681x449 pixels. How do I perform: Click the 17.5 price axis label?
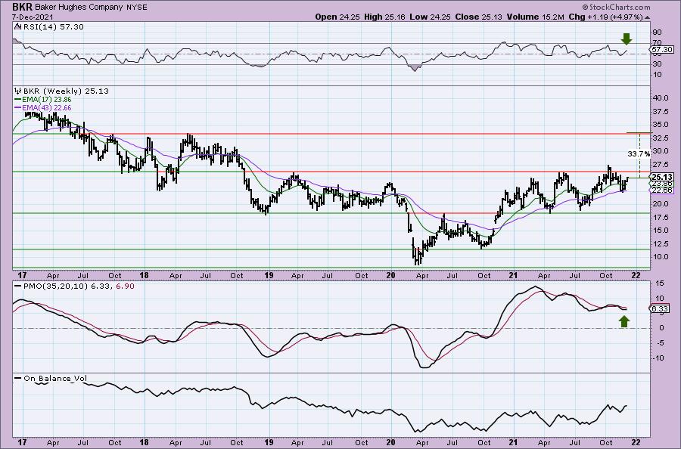click(x=660, y=218)
